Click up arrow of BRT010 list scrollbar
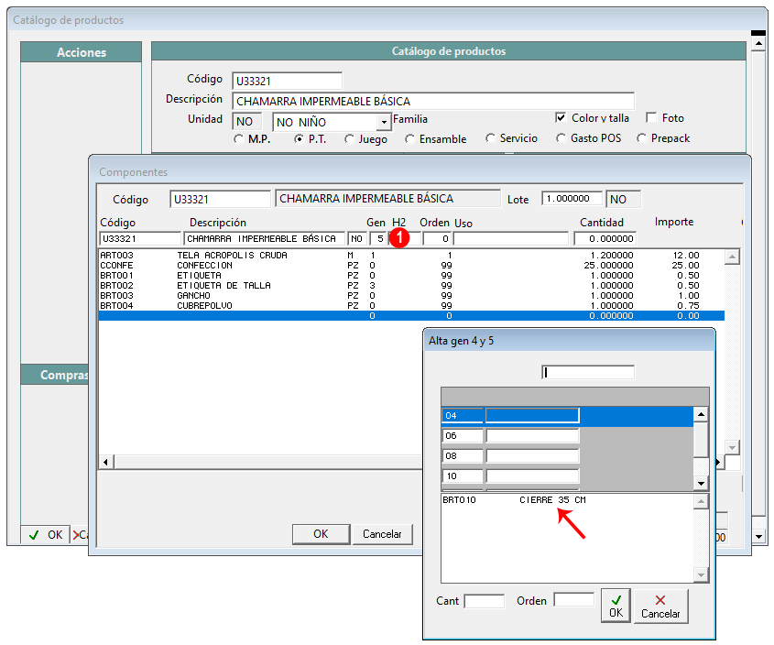The image size is (774, 645). [701, 502]
